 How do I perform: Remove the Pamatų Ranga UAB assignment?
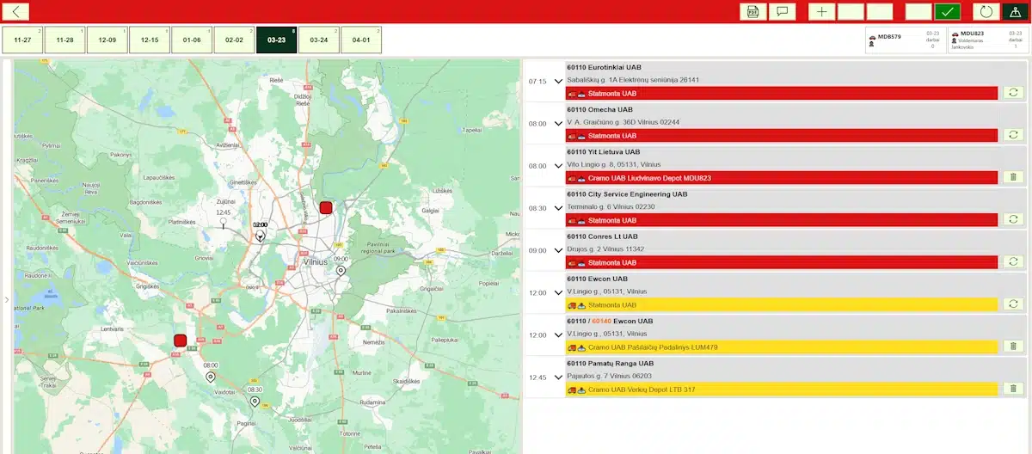point(1013,389)
